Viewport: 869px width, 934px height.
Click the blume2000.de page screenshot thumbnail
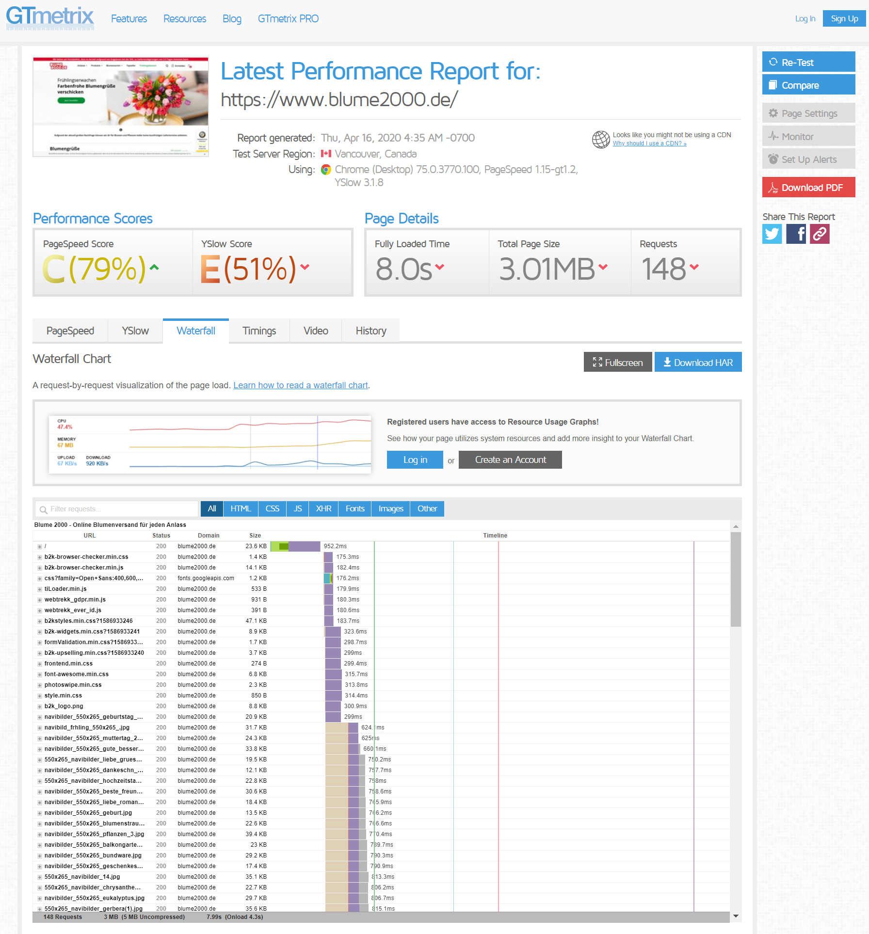121,107
